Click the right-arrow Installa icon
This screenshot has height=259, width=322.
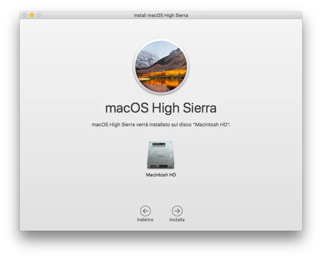tap(177, 211)
